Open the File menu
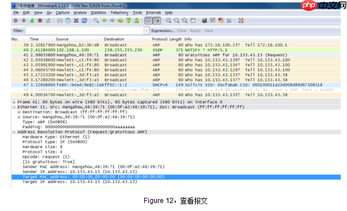The width and height of the screenshot is (347, 211). click(16, 13)
